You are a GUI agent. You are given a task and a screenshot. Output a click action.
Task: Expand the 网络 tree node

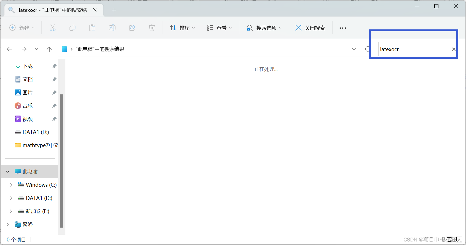pyautogui.click(x=8, y=224)
